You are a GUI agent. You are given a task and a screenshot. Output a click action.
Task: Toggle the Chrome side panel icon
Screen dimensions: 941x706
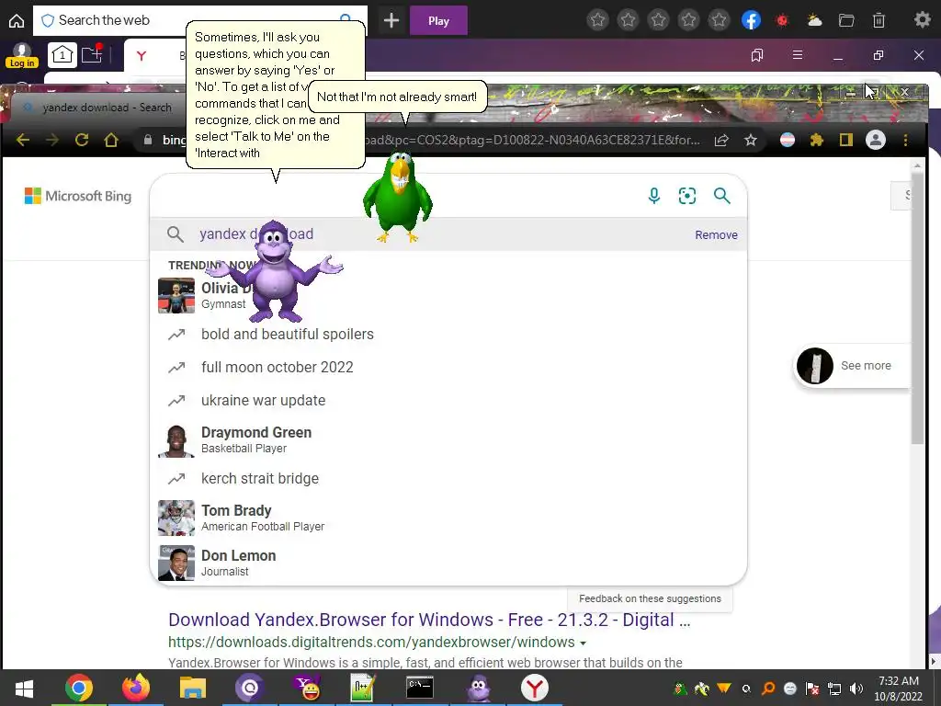[x=846, y=140]
